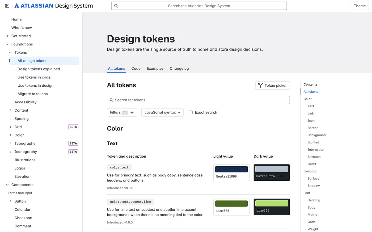Open the Token picker

(272, 85)
